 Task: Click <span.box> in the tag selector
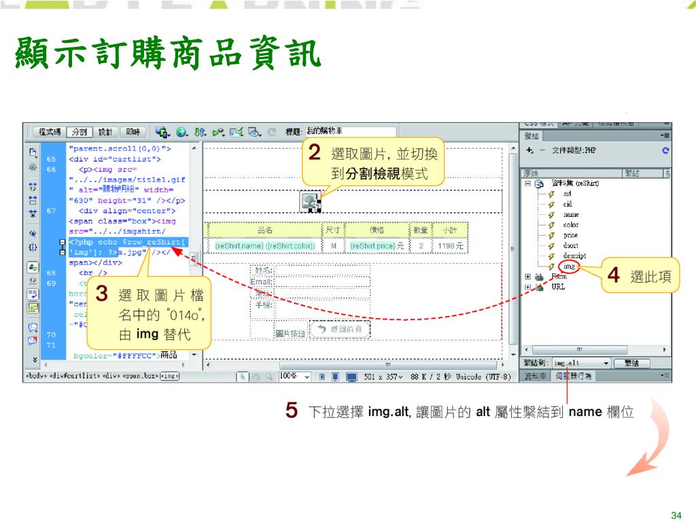(141, 377)
